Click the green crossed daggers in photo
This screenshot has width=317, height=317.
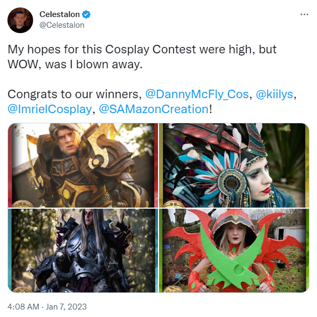click(233, 257)
